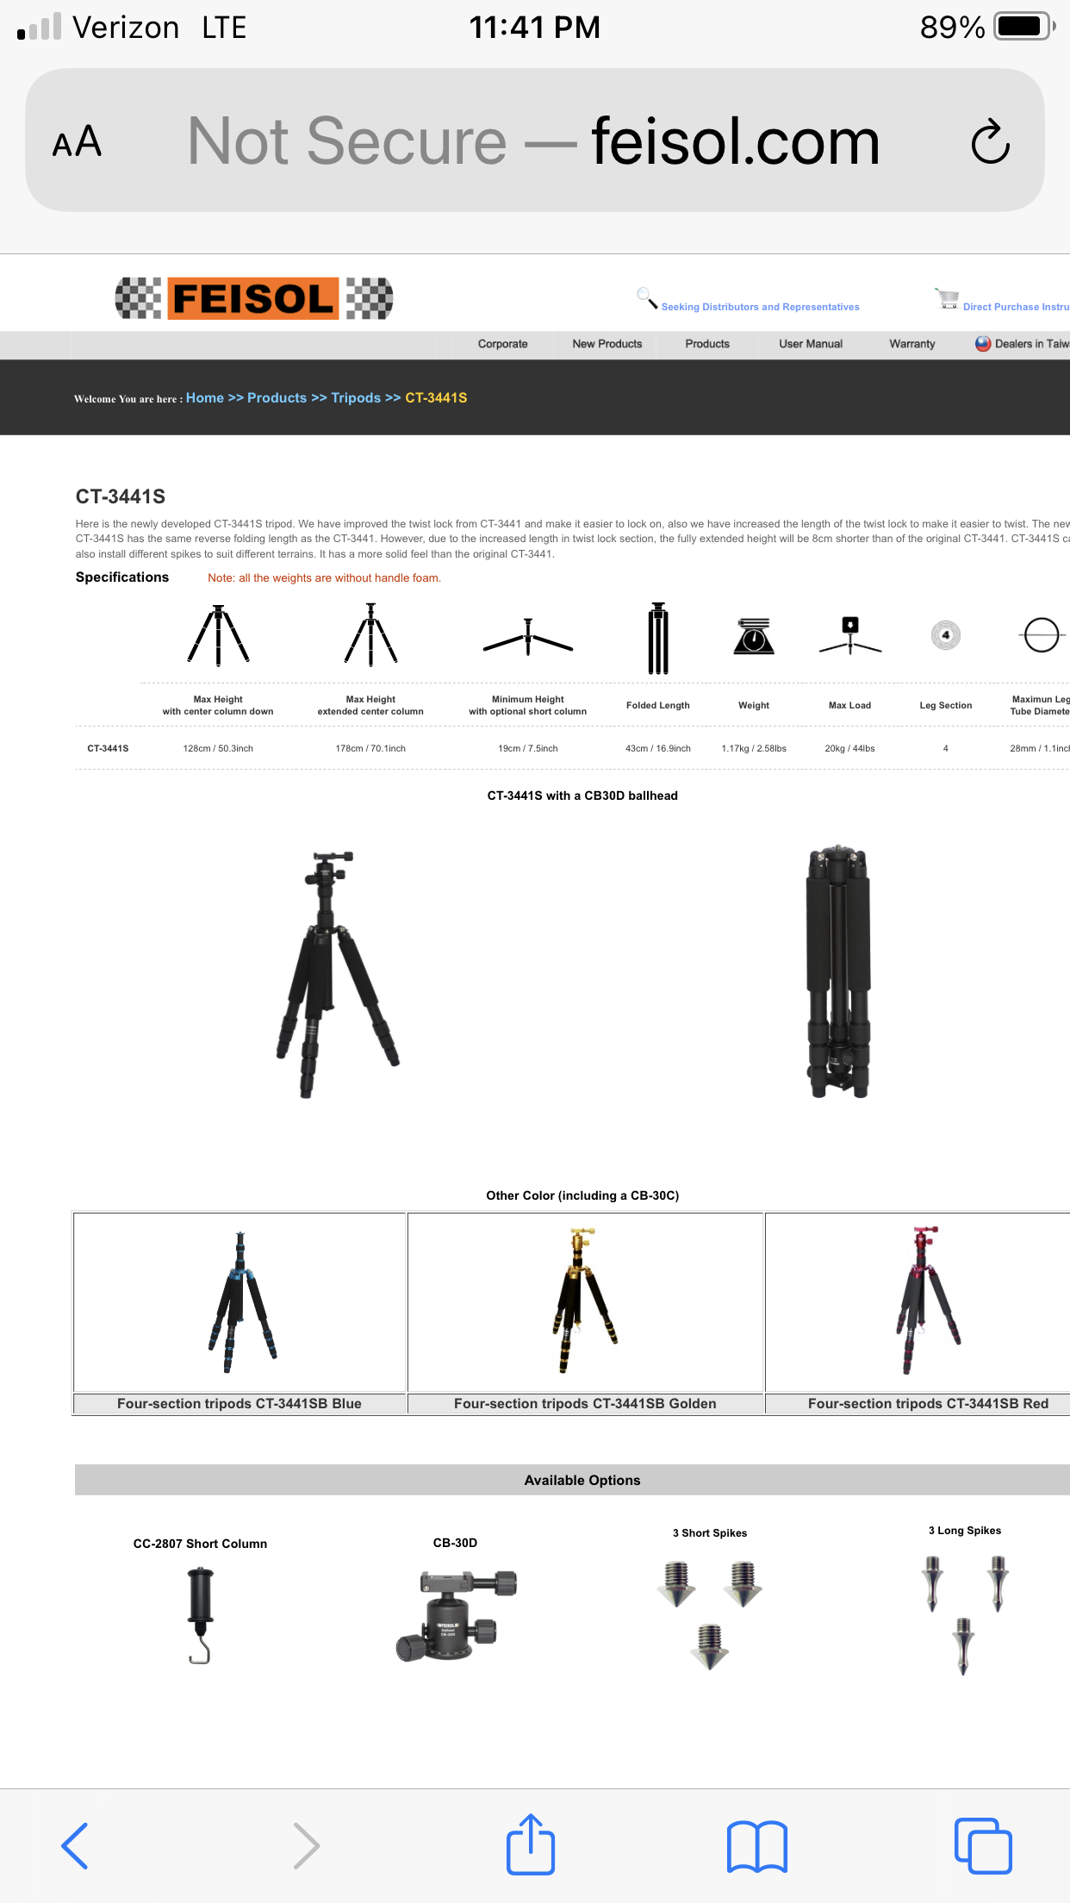Click the Home breadcrumb link
Image resolution: width=1070 pixels, height=1903 pixels.
pyautogui.click(x=205, y=398)
